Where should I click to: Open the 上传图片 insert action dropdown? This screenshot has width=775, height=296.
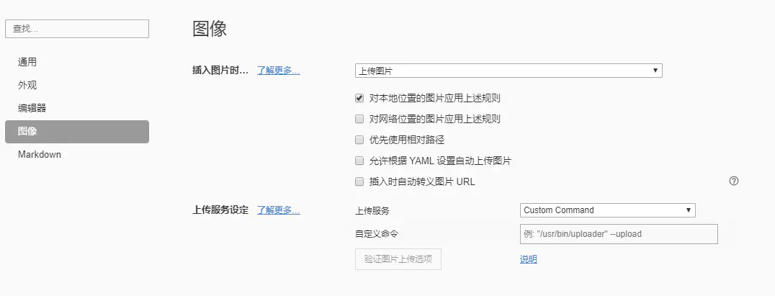click(509, 71)
